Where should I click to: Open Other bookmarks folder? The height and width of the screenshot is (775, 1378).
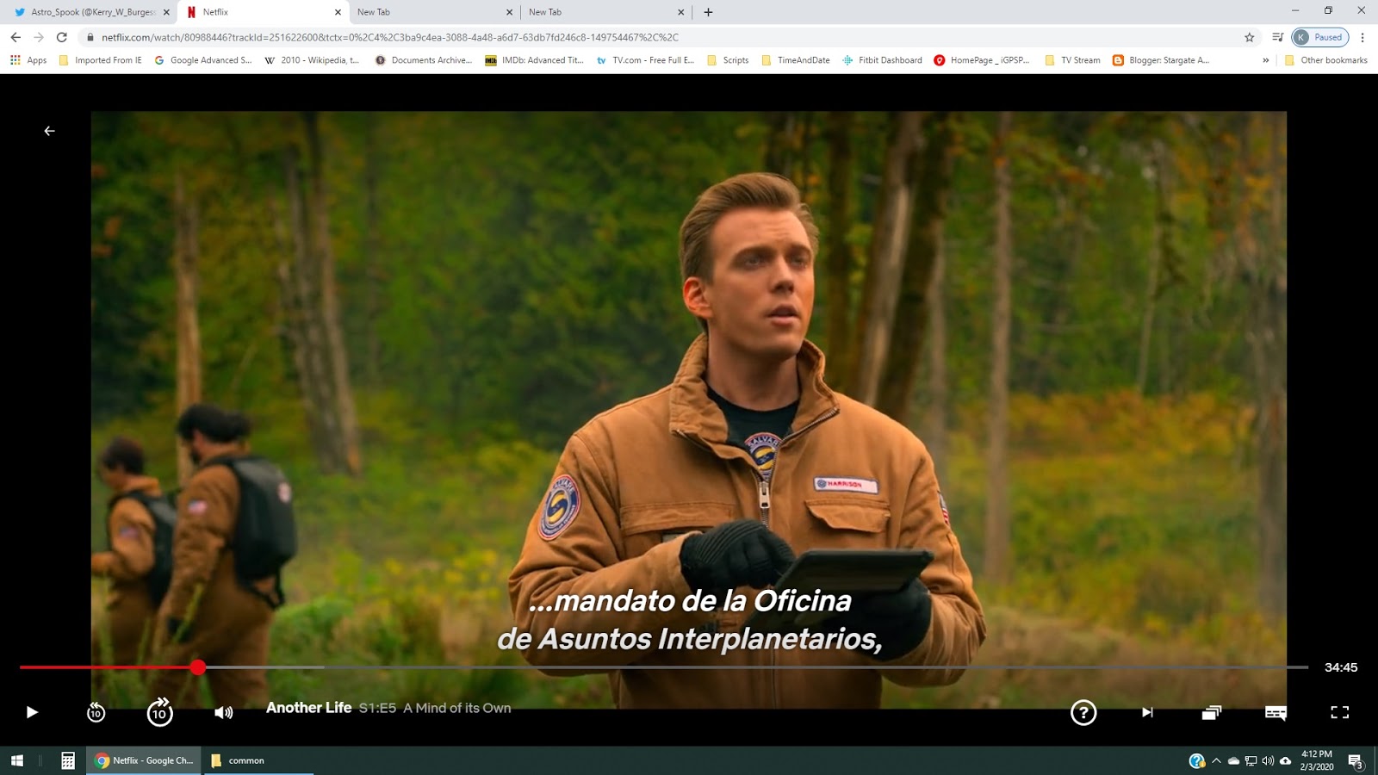coord(1325,60)
